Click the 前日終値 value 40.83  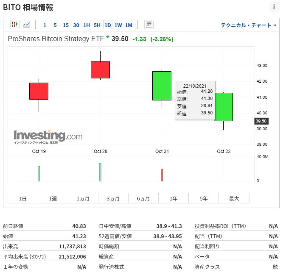click(x=79, y=226)
